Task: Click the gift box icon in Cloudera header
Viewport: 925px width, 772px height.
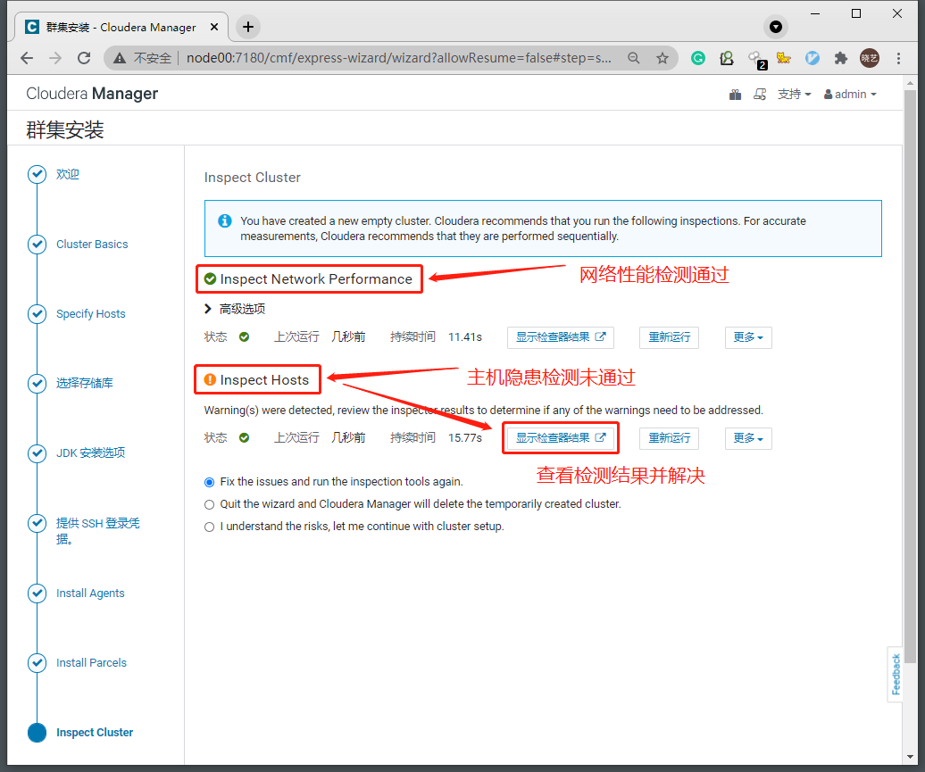Action: click(735, 95)
